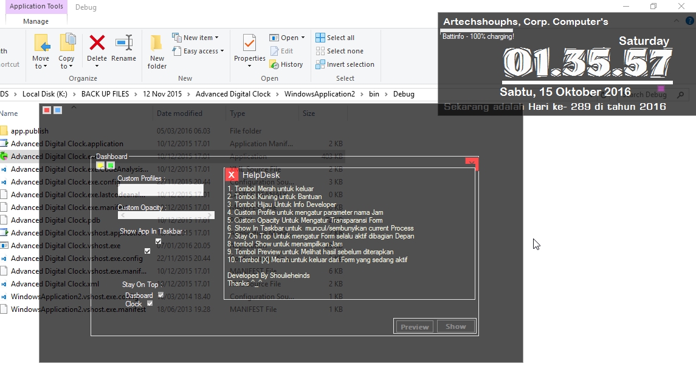Image resolution: width=696 pixels, height=392 pixels.
Task: Expand the breadcrumb chevron after BACK UP FILES
Action: coord(136,94)
